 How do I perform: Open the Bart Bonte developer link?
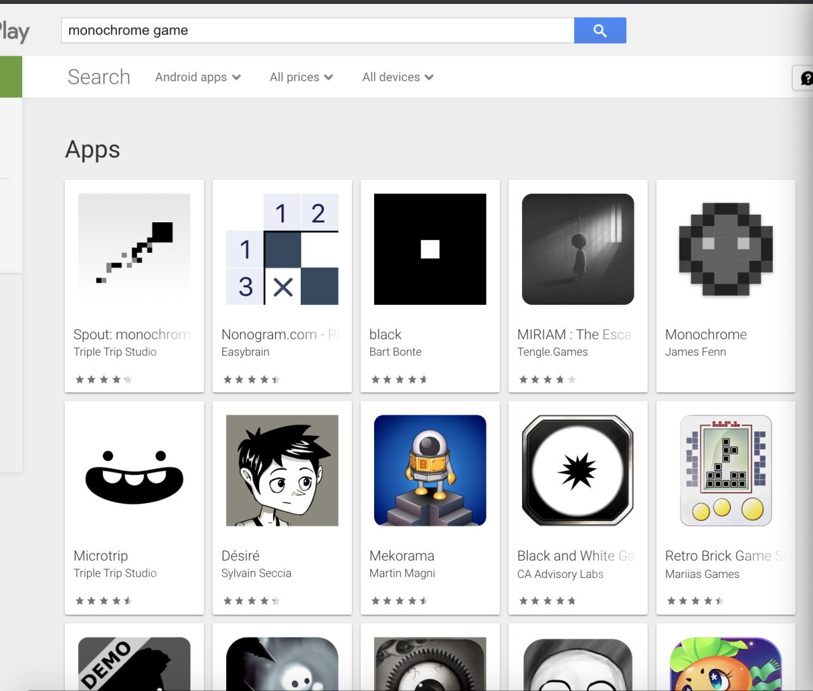tap(395, 352)
